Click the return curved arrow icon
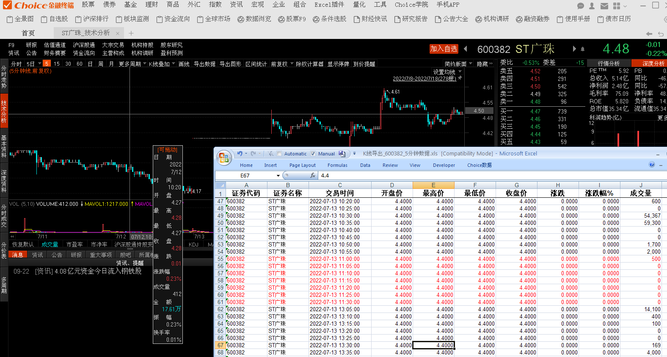This screenshot has width=667, height=357. pos(661,33)
